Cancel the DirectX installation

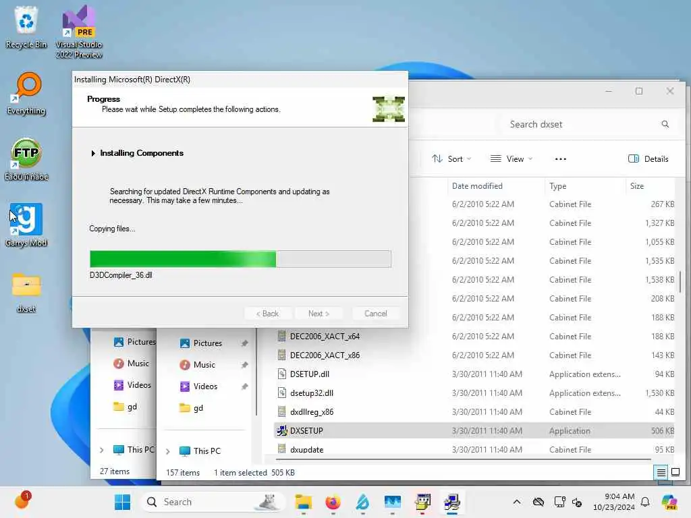pos(376,314)
